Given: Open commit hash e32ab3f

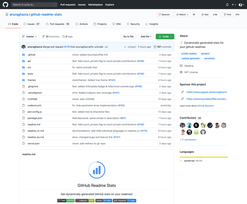Looking at the screenshot, I should (x=132, y=47).
